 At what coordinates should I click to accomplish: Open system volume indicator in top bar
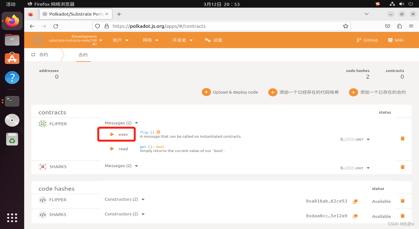402,4
